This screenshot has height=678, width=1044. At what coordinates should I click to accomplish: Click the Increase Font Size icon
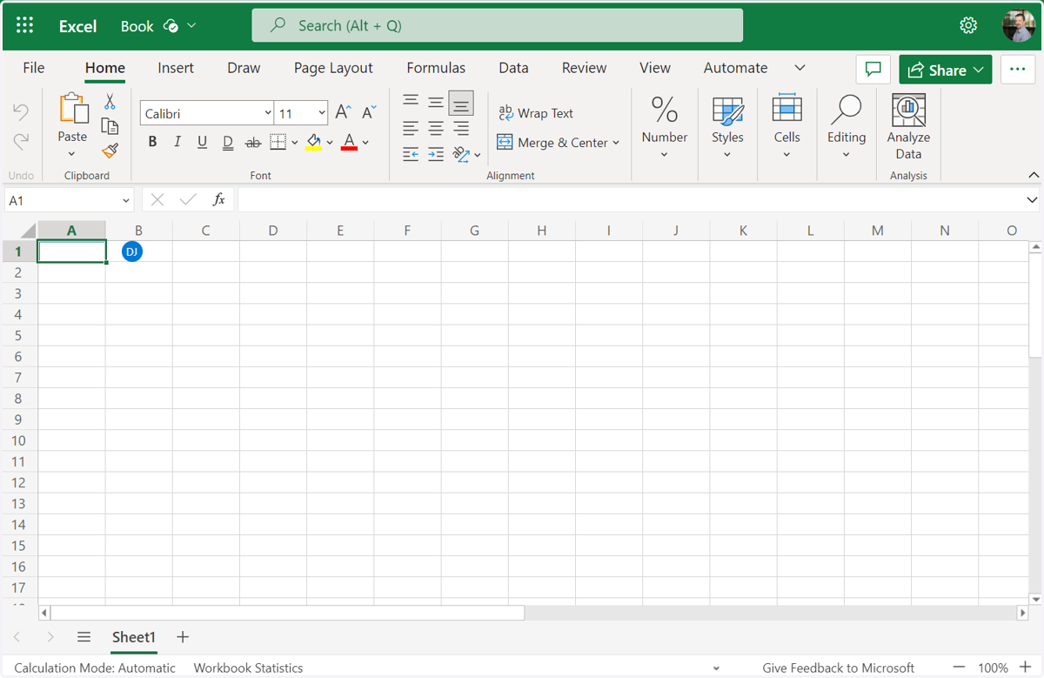343,112
